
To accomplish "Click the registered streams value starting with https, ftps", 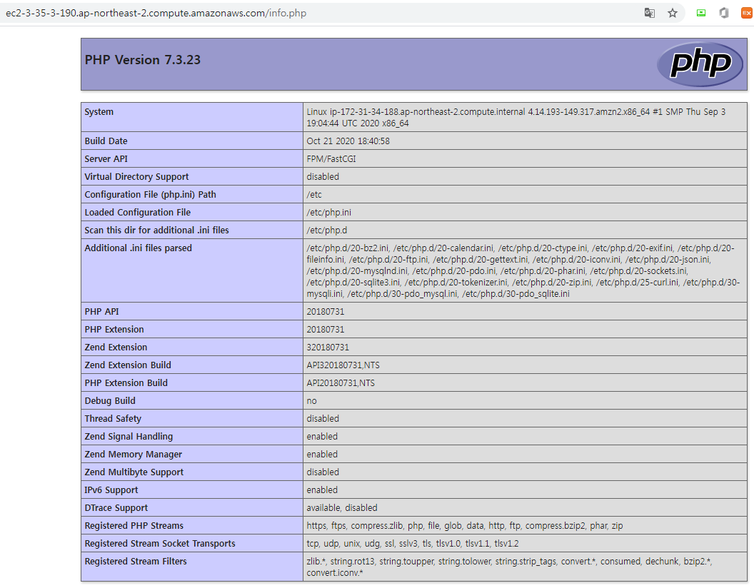I will [465, 525].
